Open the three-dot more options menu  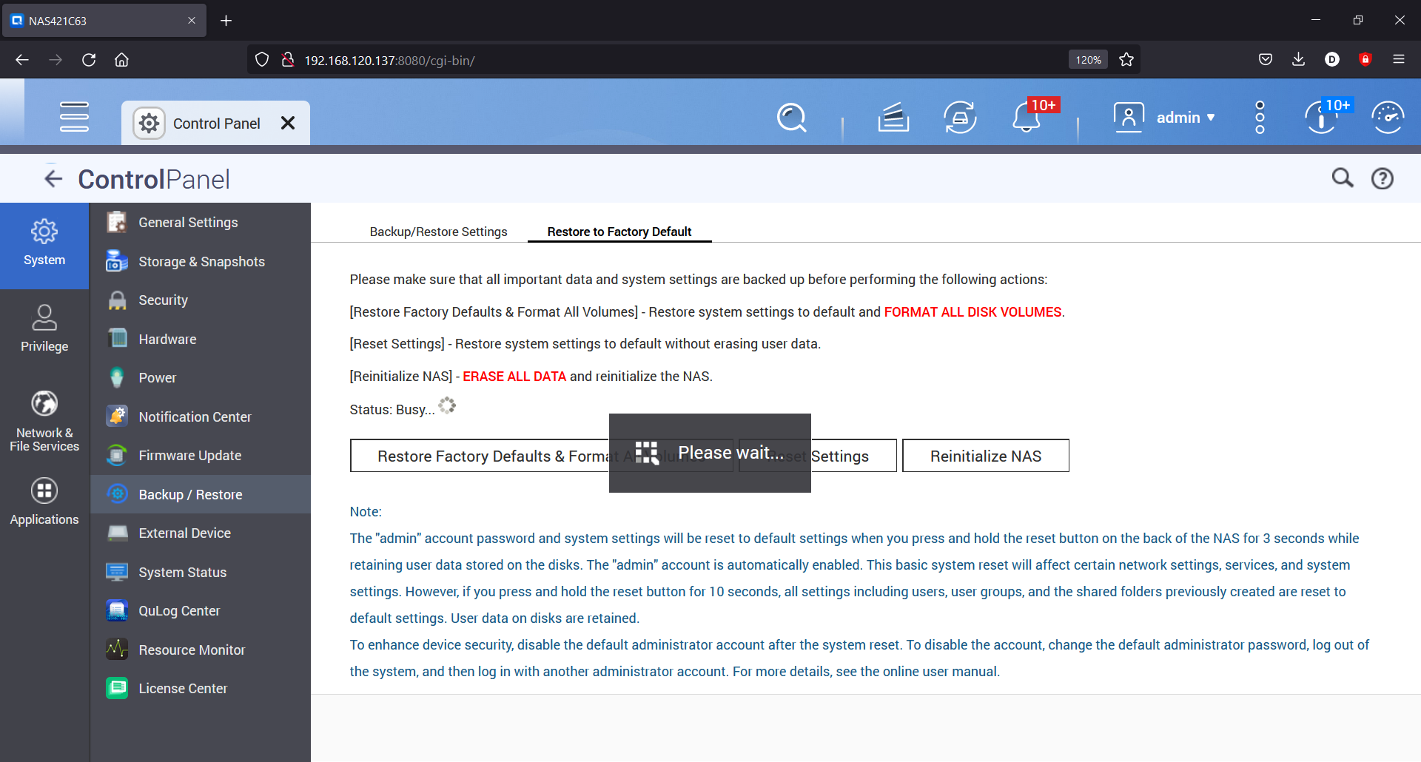point(1260,117)
